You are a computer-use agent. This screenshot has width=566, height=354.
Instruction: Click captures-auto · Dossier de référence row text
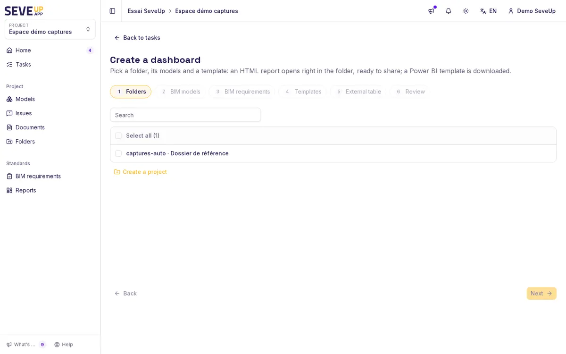[x=177, y=153]
